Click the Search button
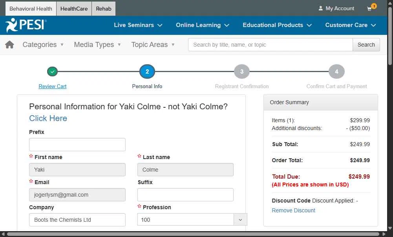Image resolution: width=393 pixels, height=237 pixels. coord(366,45)
